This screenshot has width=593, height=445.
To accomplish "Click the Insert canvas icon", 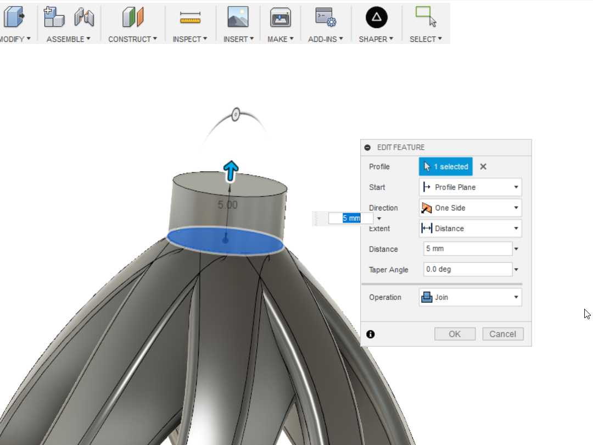I will (238, 16).
